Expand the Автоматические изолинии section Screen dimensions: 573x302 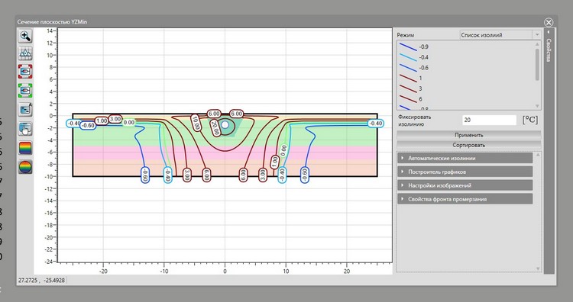pos(465,159)
